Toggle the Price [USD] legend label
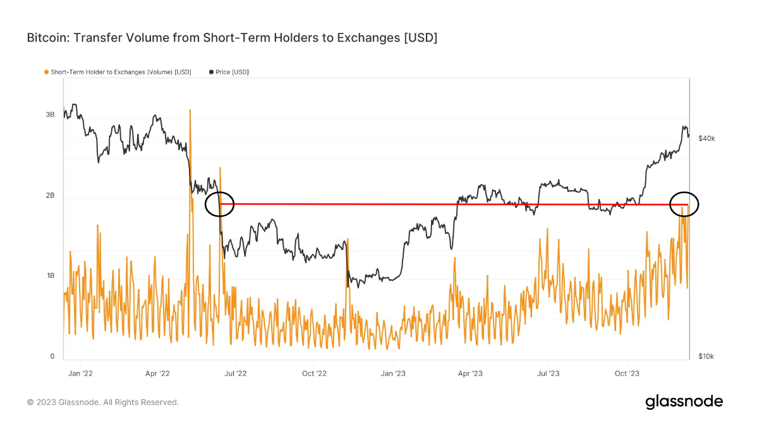 click(x=232, y=72)
